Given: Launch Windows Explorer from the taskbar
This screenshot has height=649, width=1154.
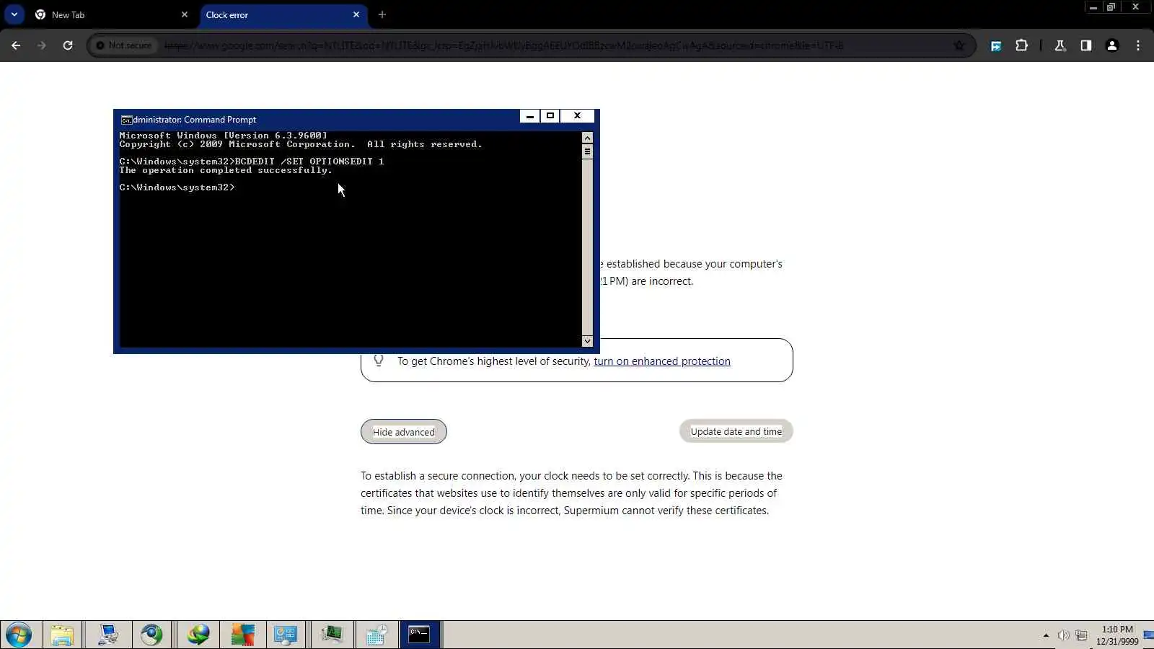Looking at the screenshot, I should [x=62, y=635].
